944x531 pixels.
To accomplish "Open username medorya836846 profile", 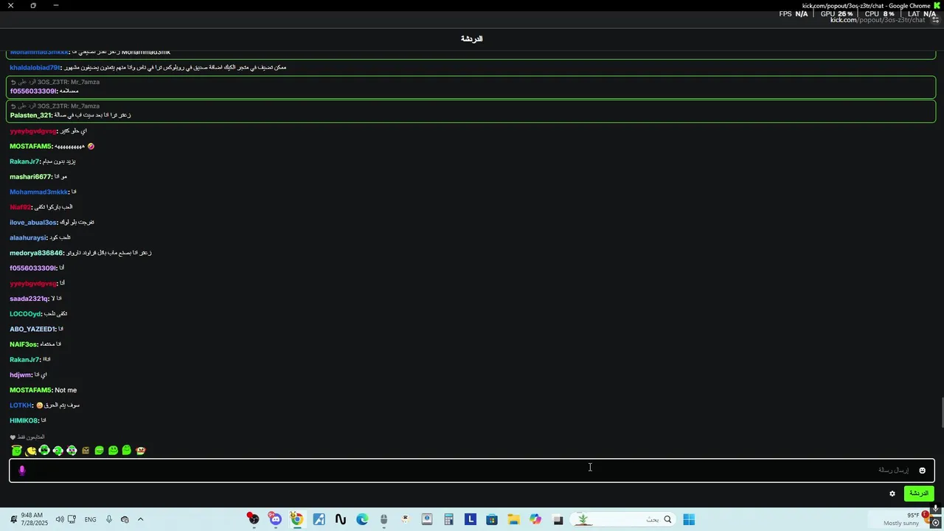I will click(x=36, y=253).
